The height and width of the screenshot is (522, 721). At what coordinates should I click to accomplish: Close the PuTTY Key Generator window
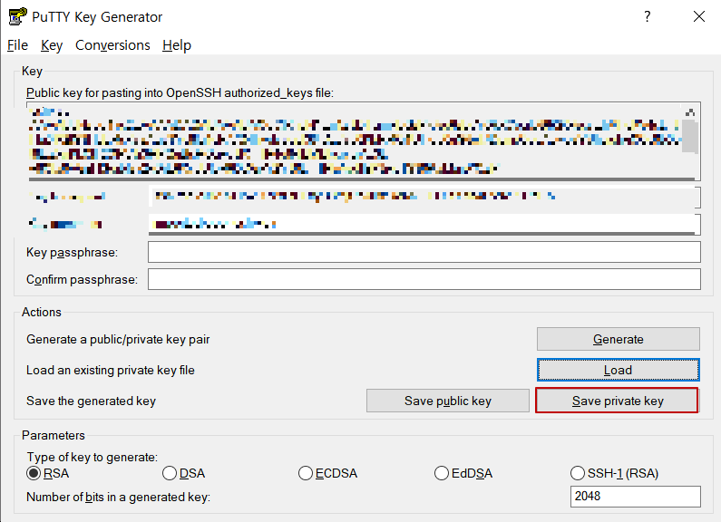tap(699, 16)
